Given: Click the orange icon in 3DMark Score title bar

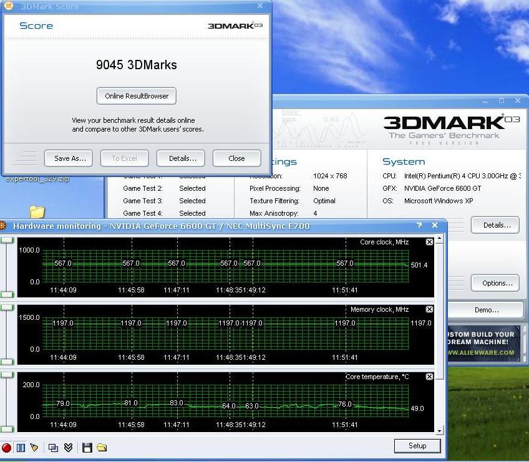Looking at the screenshot, I should tap(9, 6).
